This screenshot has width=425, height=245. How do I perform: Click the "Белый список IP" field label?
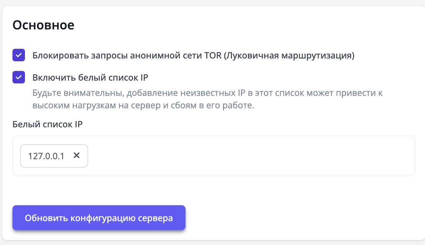point(47,125)
